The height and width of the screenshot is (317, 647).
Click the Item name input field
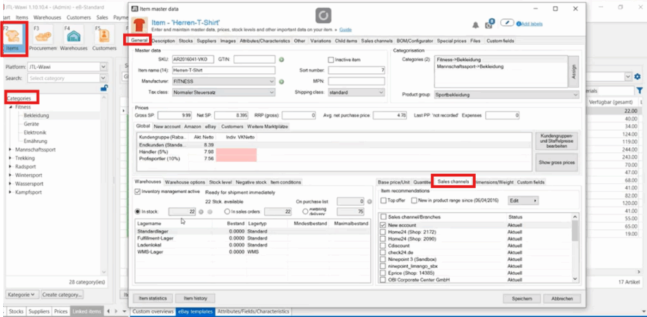tap(224, 71)
